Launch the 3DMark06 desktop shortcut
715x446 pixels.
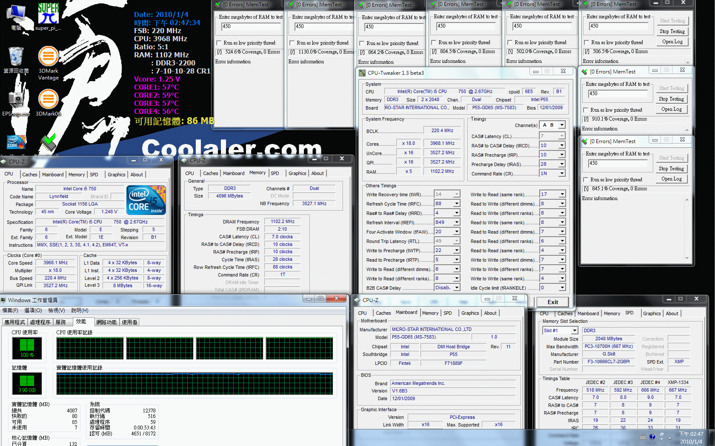click(x=48, y=102)
